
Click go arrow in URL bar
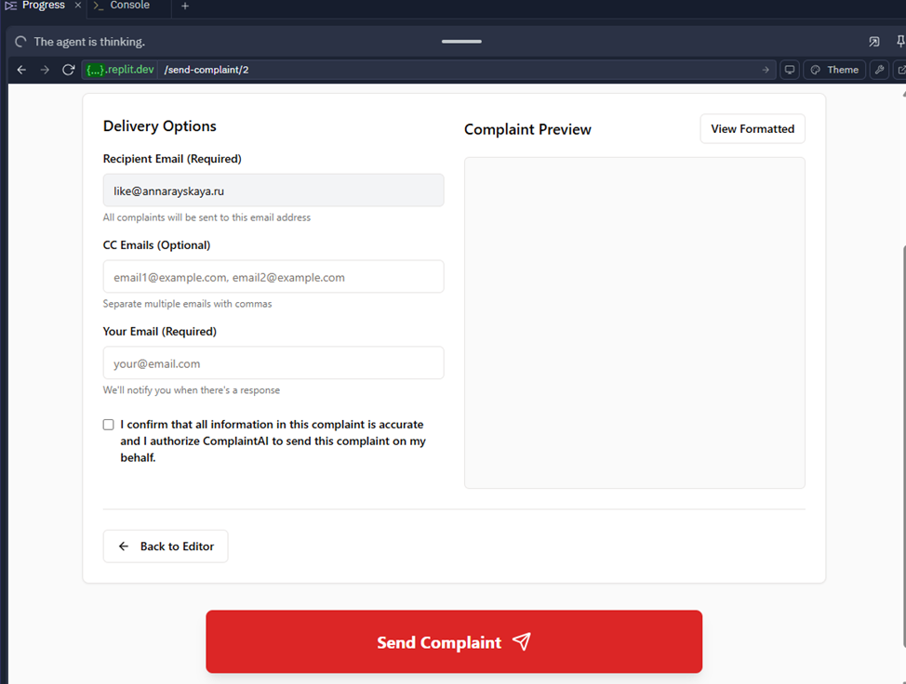tap(766, 70)
